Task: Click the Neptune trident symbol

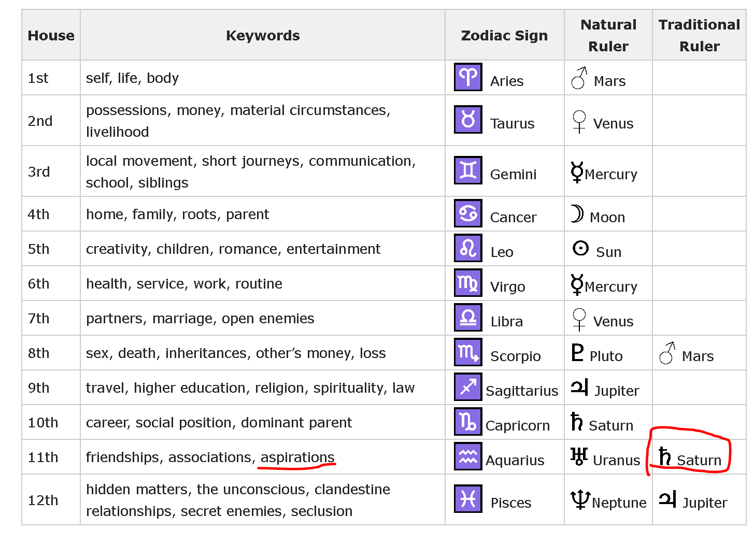Action: click(x=580, y=499)
